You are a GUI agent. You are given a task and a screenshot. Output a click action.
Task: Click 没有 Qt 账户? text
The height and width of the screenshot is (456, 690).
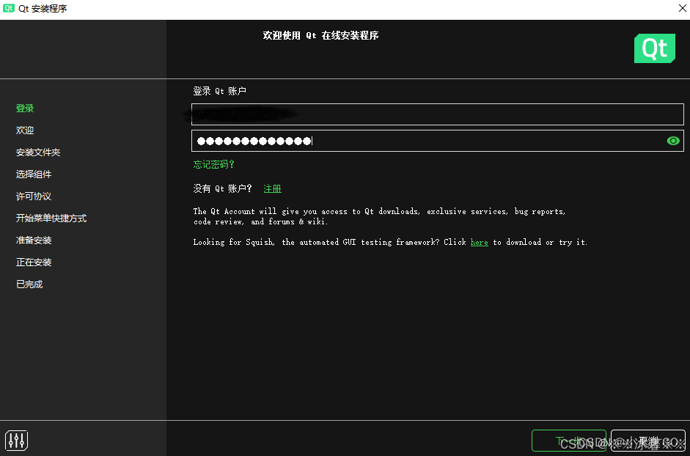(222, 189)
